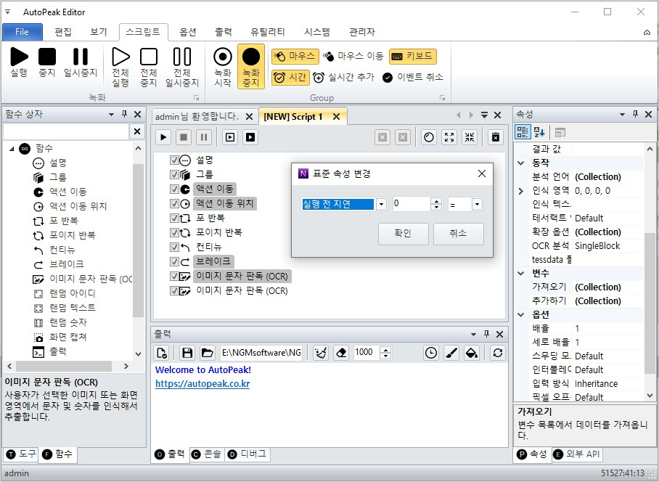Open the 함수 상자 panel options dropdown arrow
Image resolution: width=659 pixels, height=482 pixels.
[x=111, y=114]
